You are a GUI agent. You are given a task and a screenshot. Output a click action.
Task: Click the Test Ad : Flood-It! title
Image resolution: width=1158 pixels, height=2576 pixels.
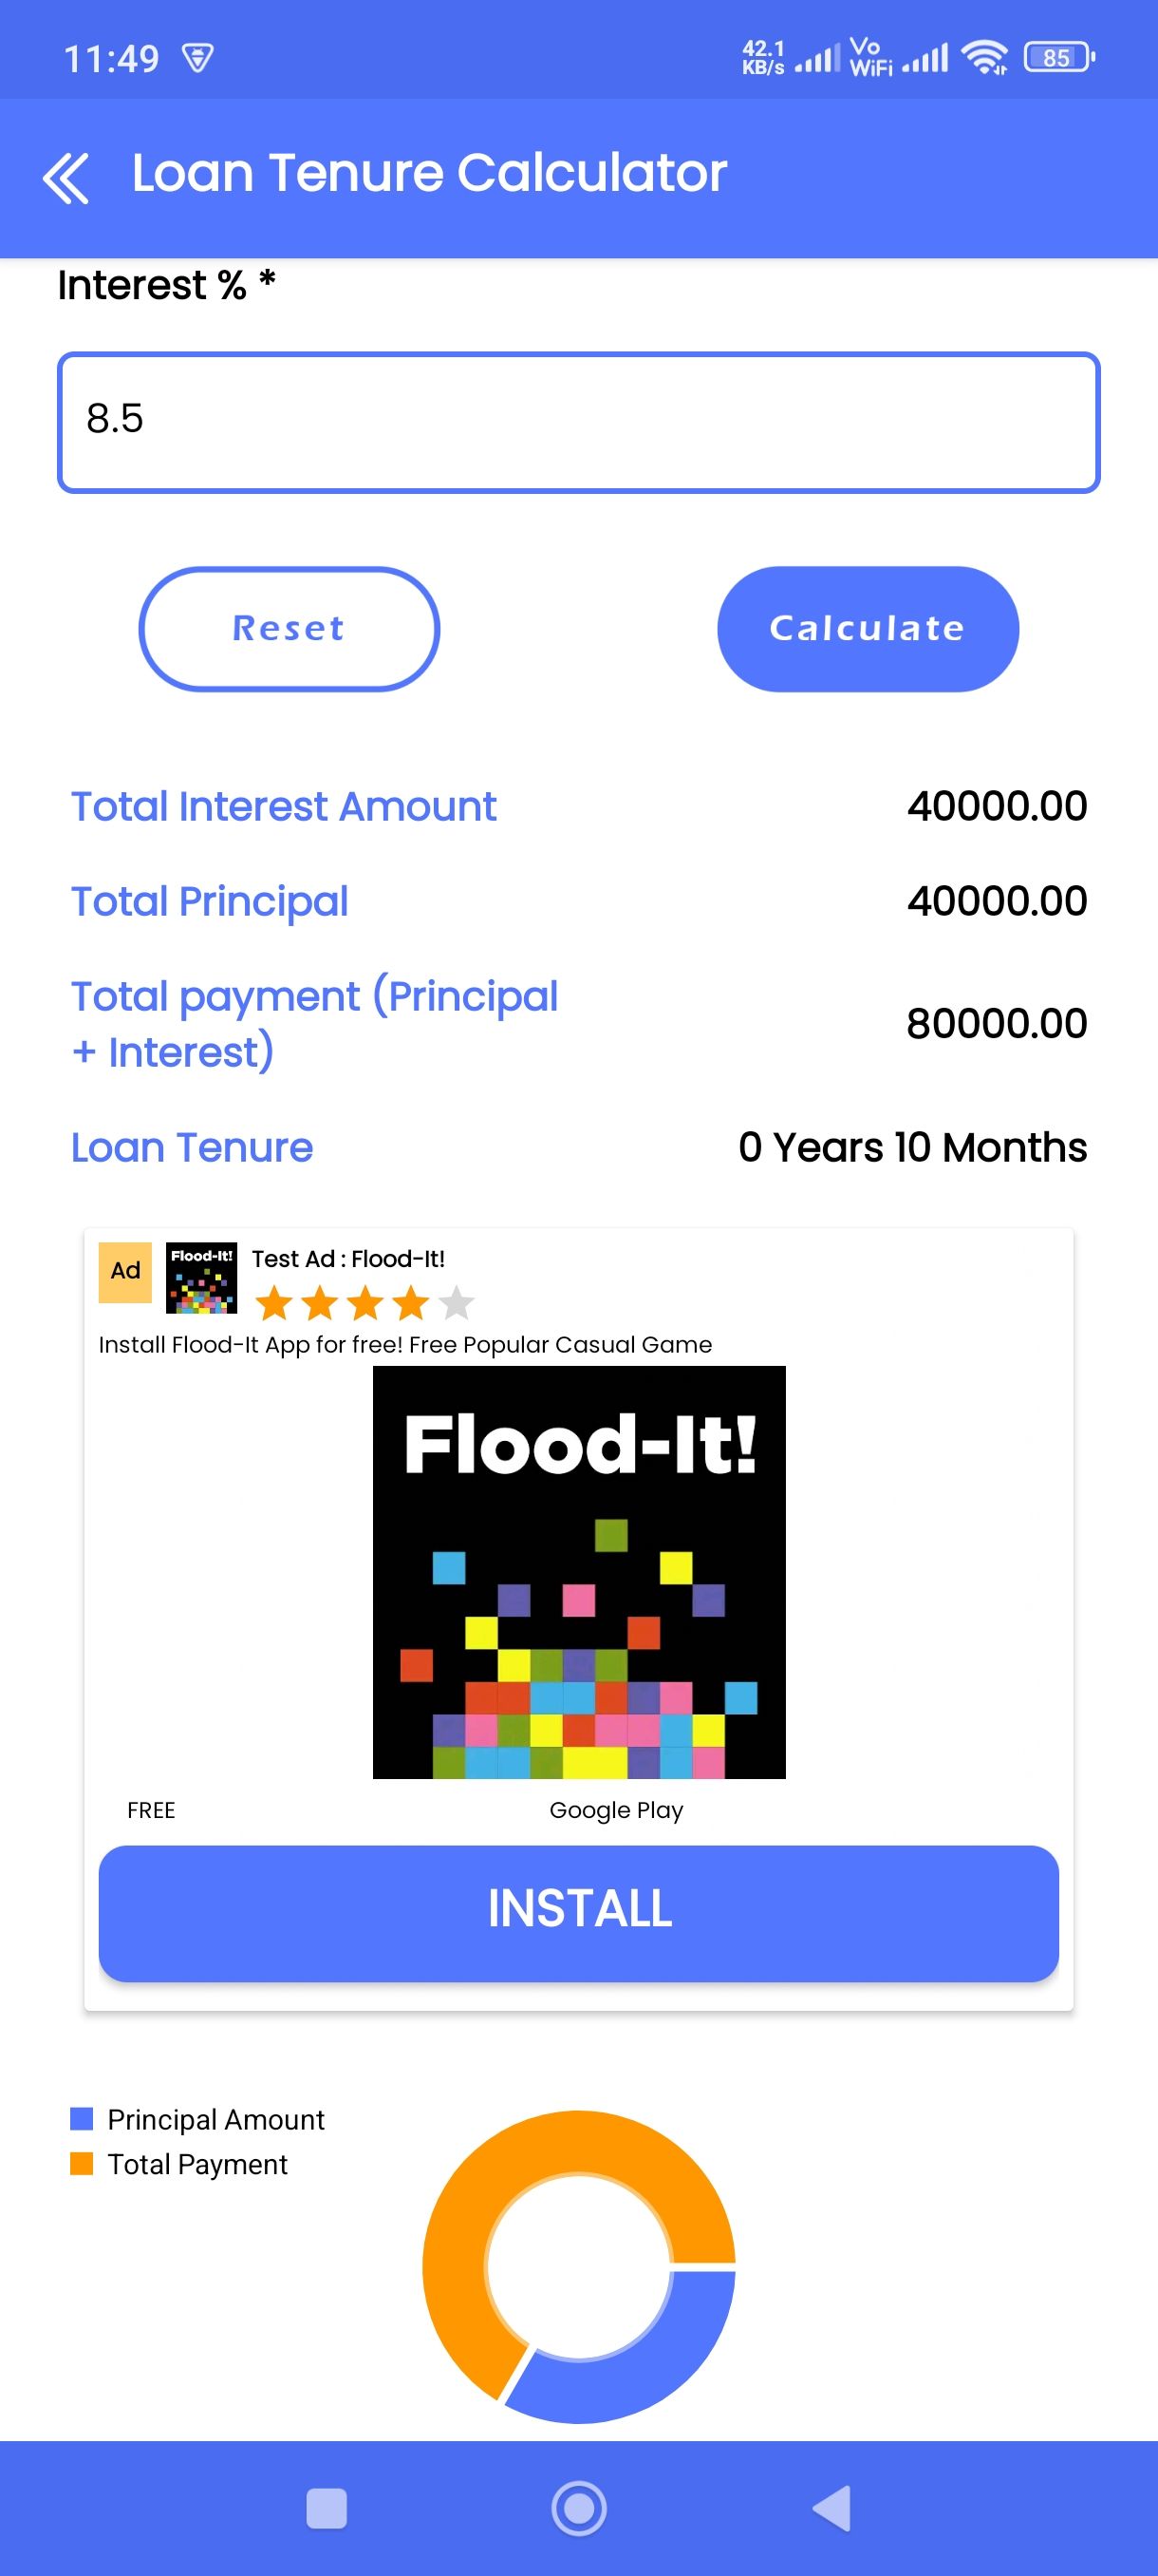click(347, 1259)
